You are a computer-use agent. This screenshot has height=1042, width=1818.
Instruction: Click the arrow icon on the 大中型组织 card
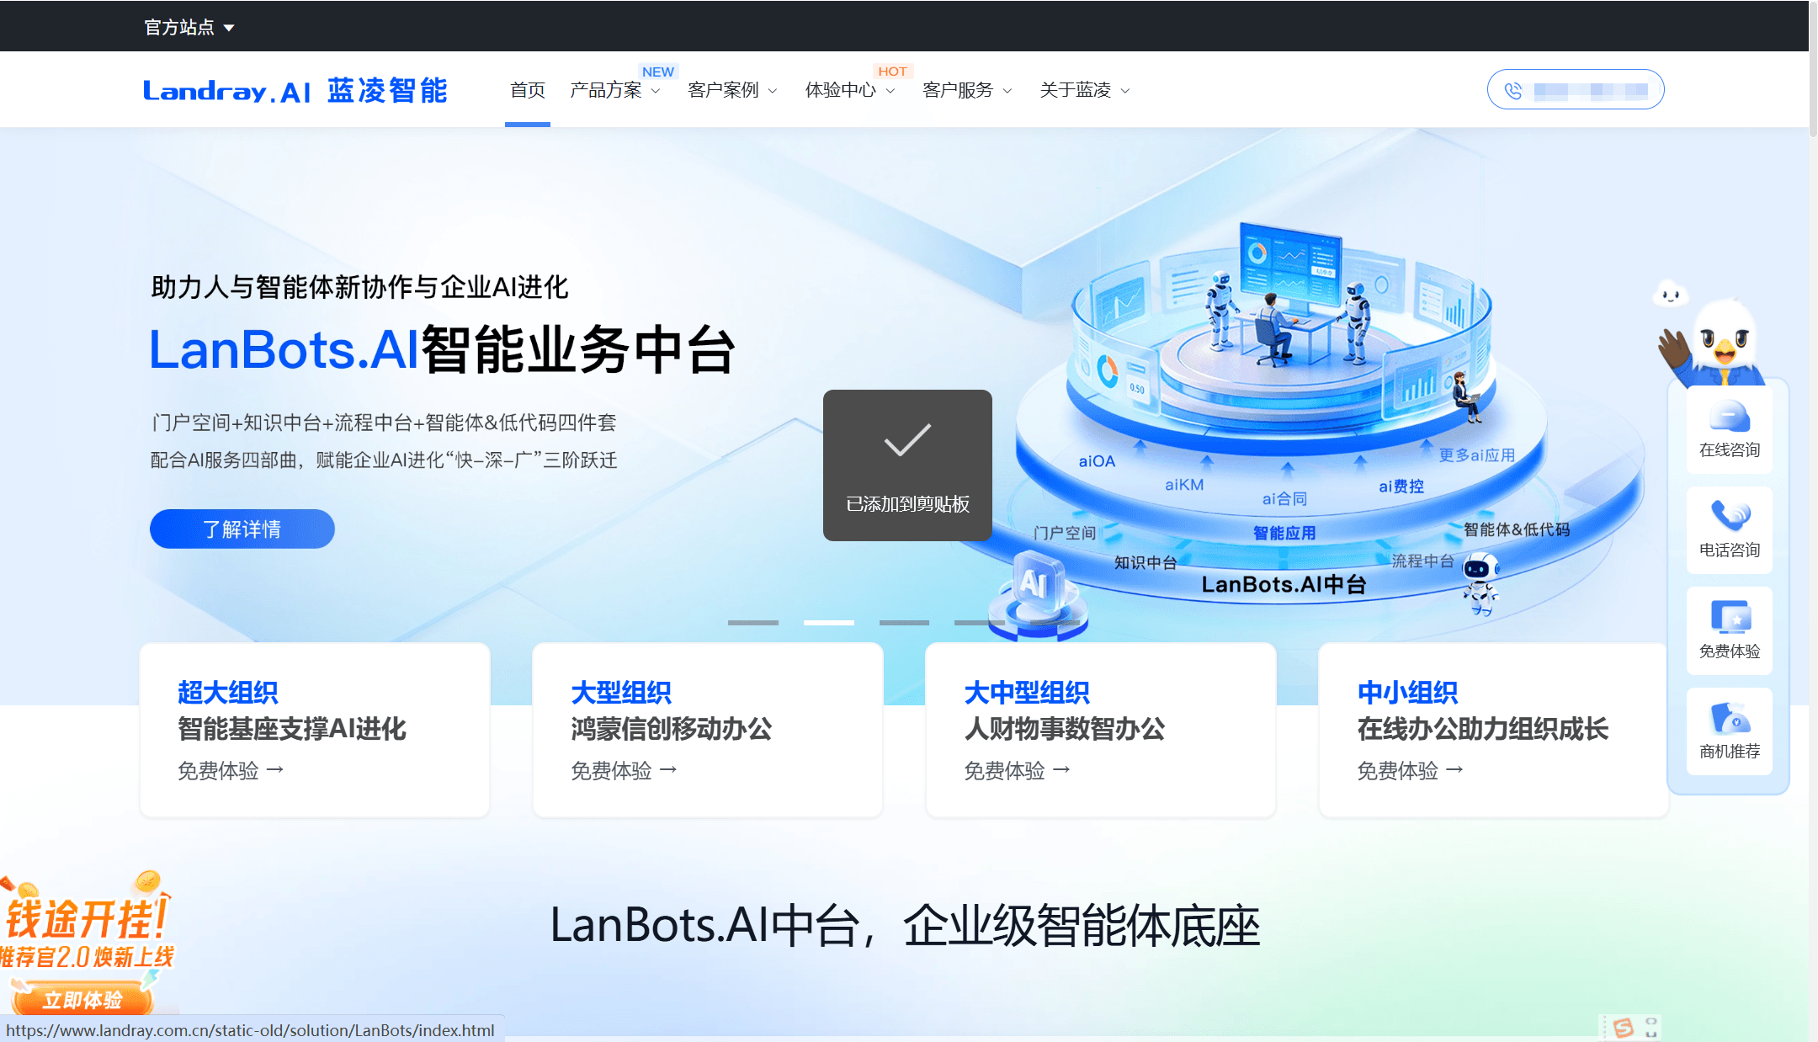tap(1061, 769)
